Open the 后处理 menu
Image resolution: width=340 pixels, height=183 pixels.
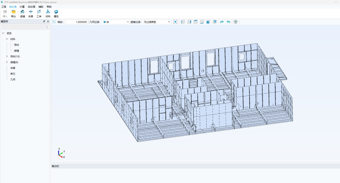[x=31, y=7]
